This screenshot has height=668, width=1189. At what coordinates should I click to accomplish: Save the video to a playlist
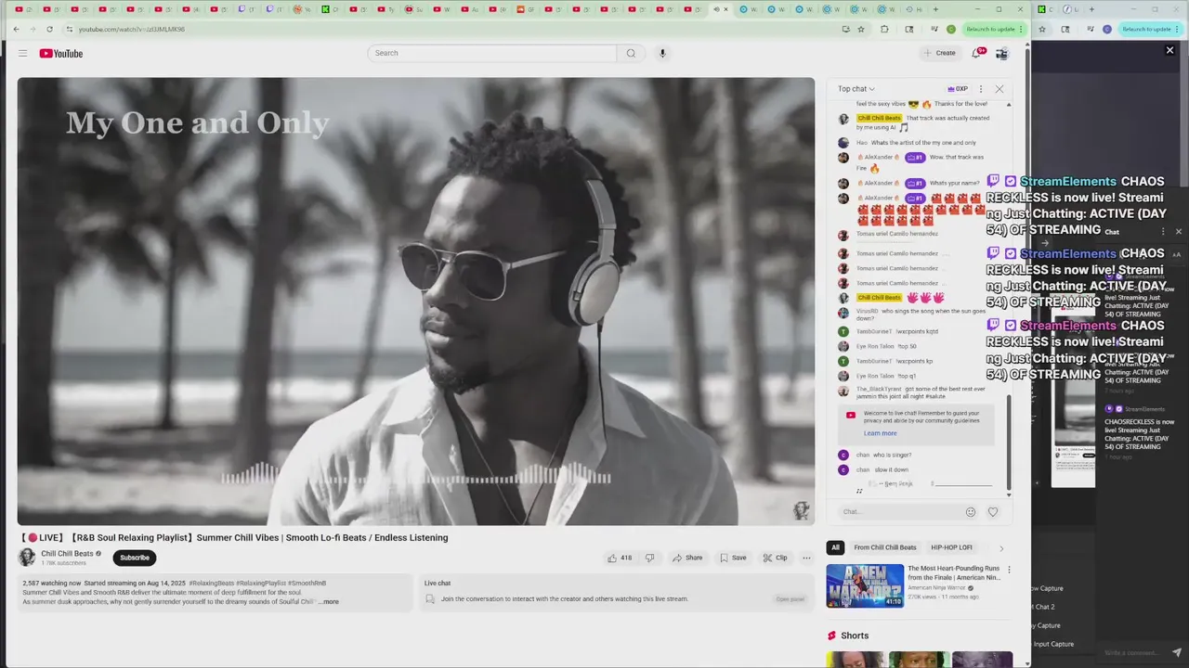point(733,558)
